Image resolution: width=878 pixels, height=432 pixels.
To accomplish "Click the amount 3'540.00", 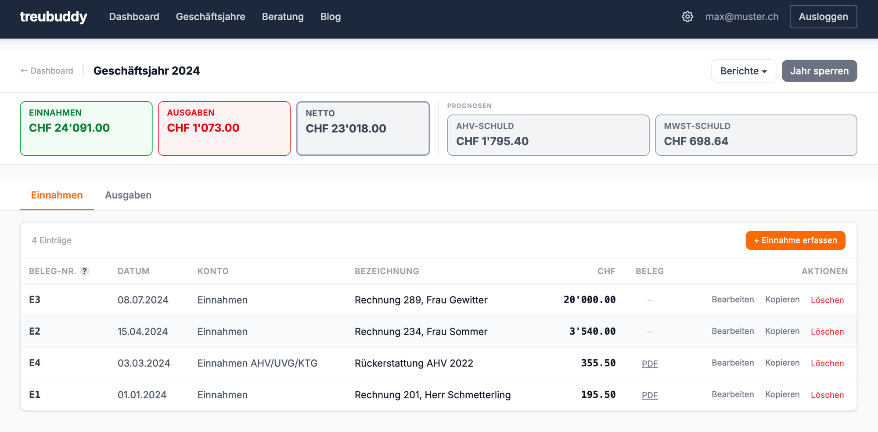I will coord(593,331).
